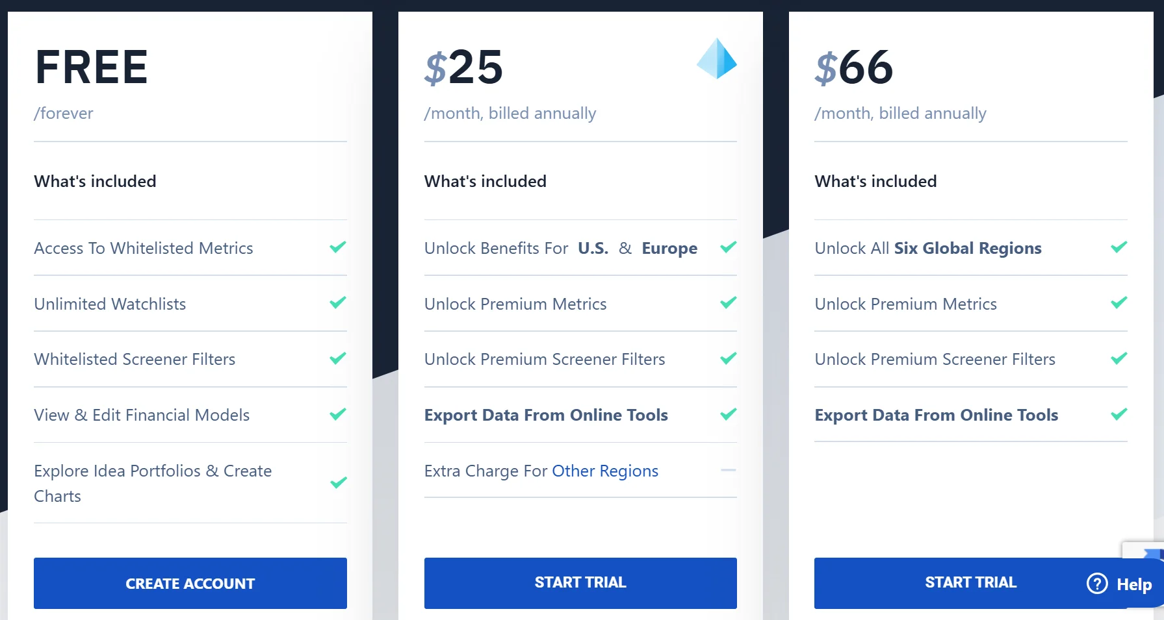Image resolution: width=1164 pixels, height=620 pixels.
Task: Click Export Data From Online Tools in $25 plan
Action: click(546, 415)
